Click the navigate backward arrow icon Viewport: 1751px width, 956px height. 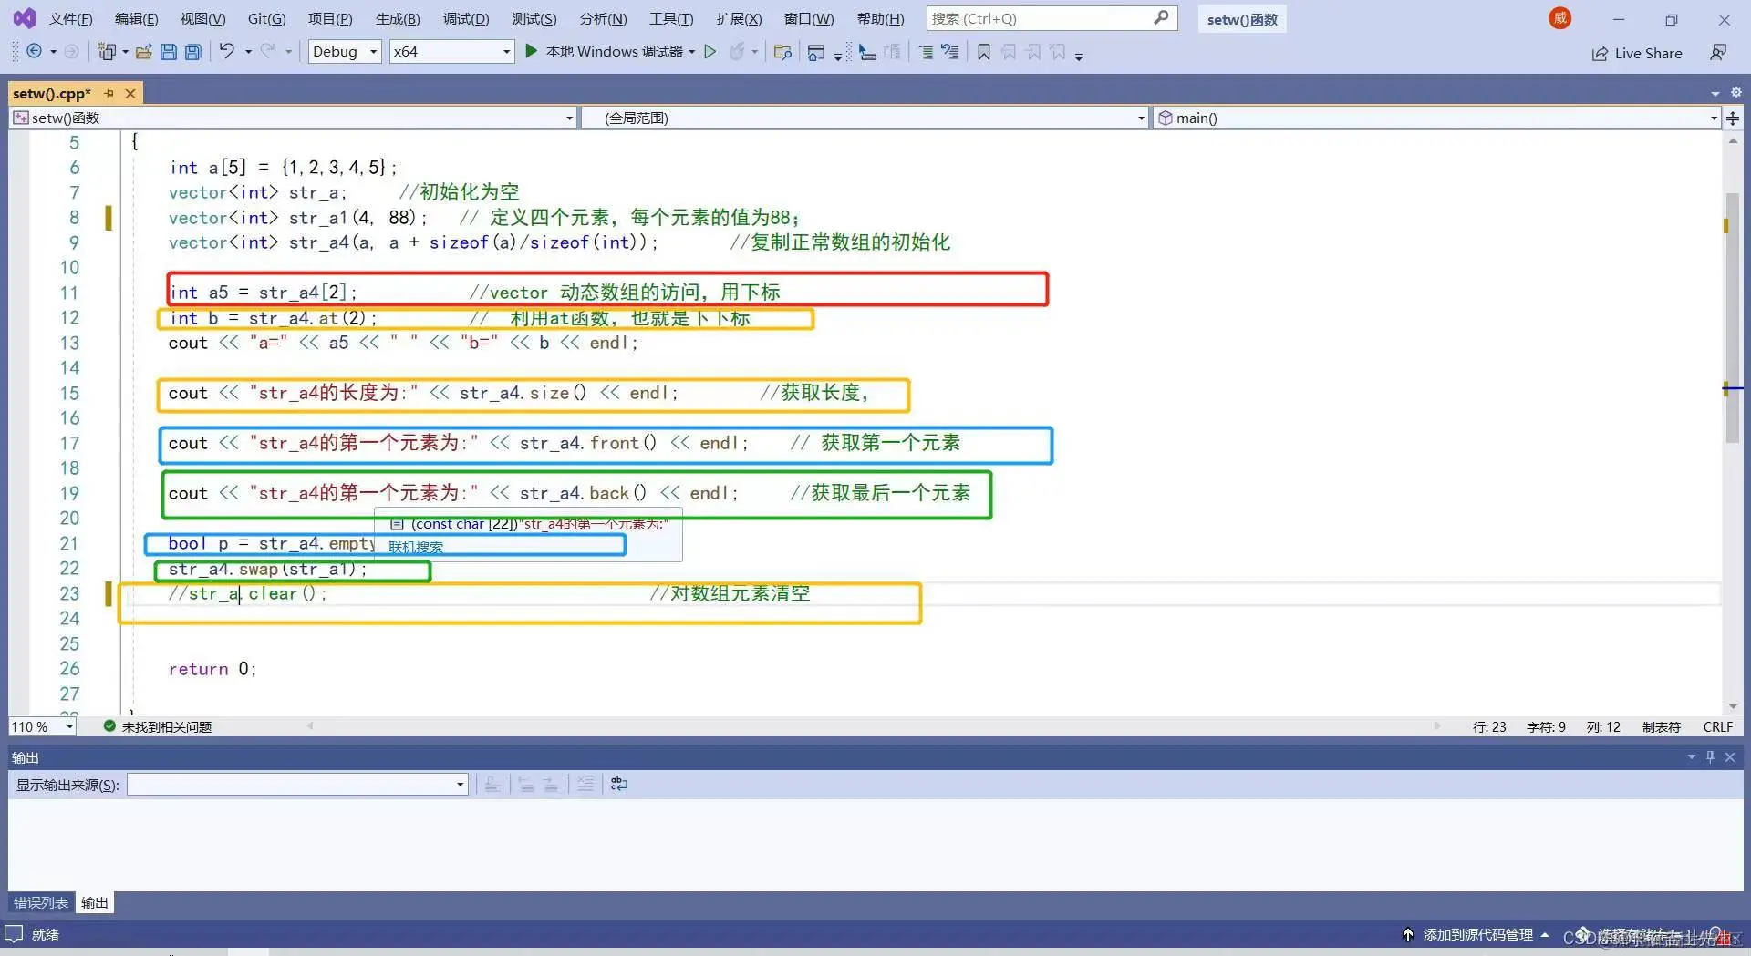[34, 52]
